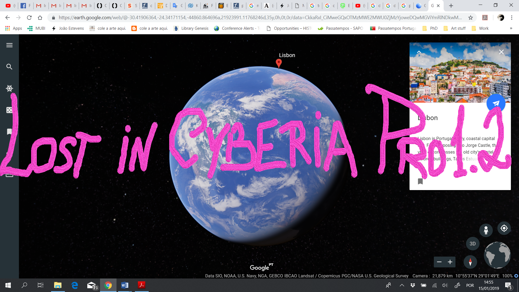Zoom out with the minus button
Screen dimensions: 519x292
coord(439,262)
